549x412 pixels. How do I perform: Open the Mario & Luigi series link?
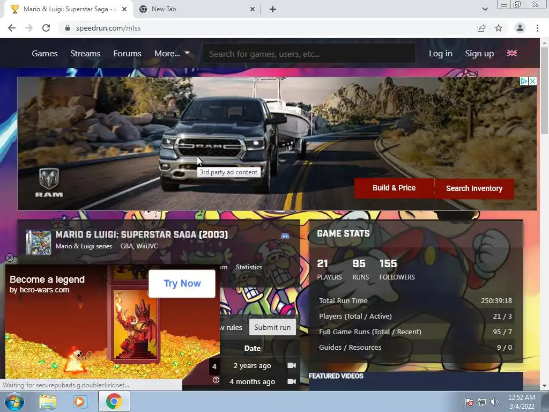[x=84, y=246]
